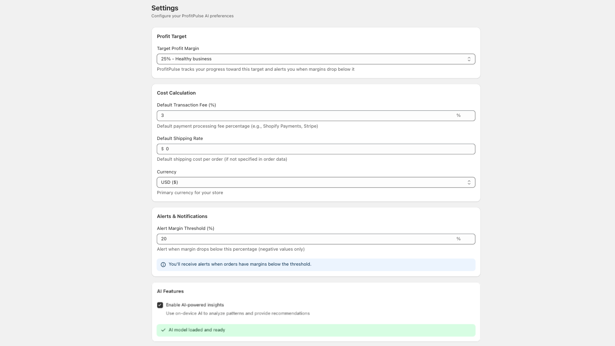Click the 'Cost Calculation' section title
615x346 pixels.
click(176, 93)
